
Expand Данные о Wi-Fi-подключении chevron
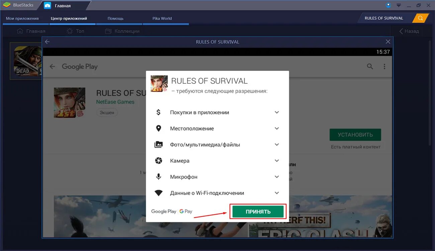click(277, 193)
